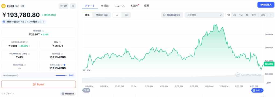The image size is (275, 97).
Task: Open the 概要 overview tab
Action: click(x=147, y=6)
